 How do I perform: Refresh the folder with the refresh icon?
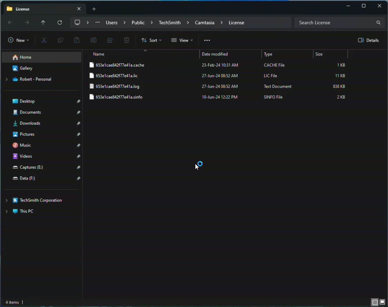[59, 22]
